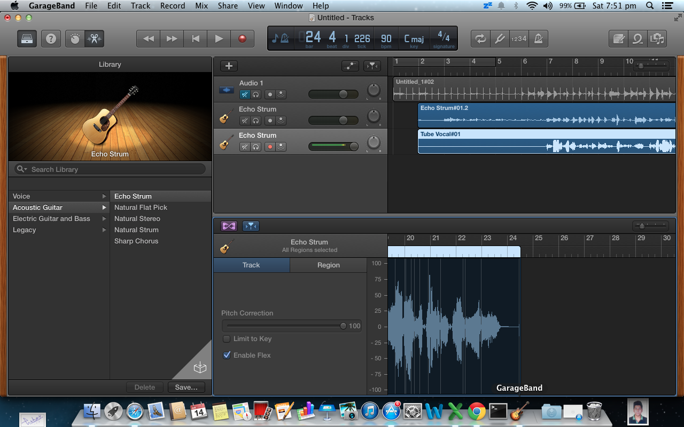684x427 pixels.
Task: Click the red Record button in transport
Action: click(x=243, y=39)
